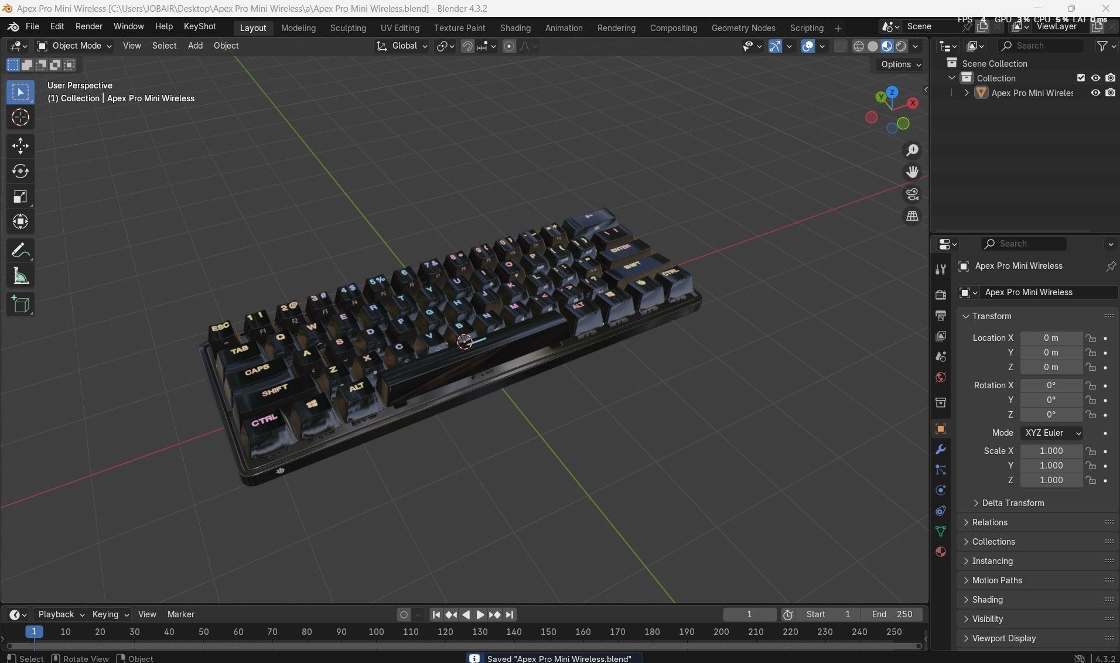This screenshot has height=663, width=1120.
Task: Open the Options dropdown in viewport
Action: coord(901,64)
